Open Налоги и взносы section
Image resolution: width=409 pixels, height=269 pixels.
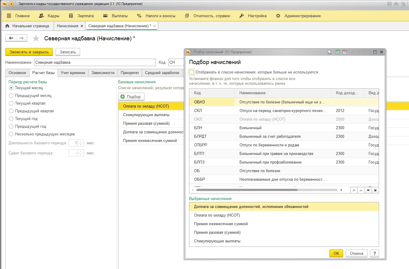(156, 16)
